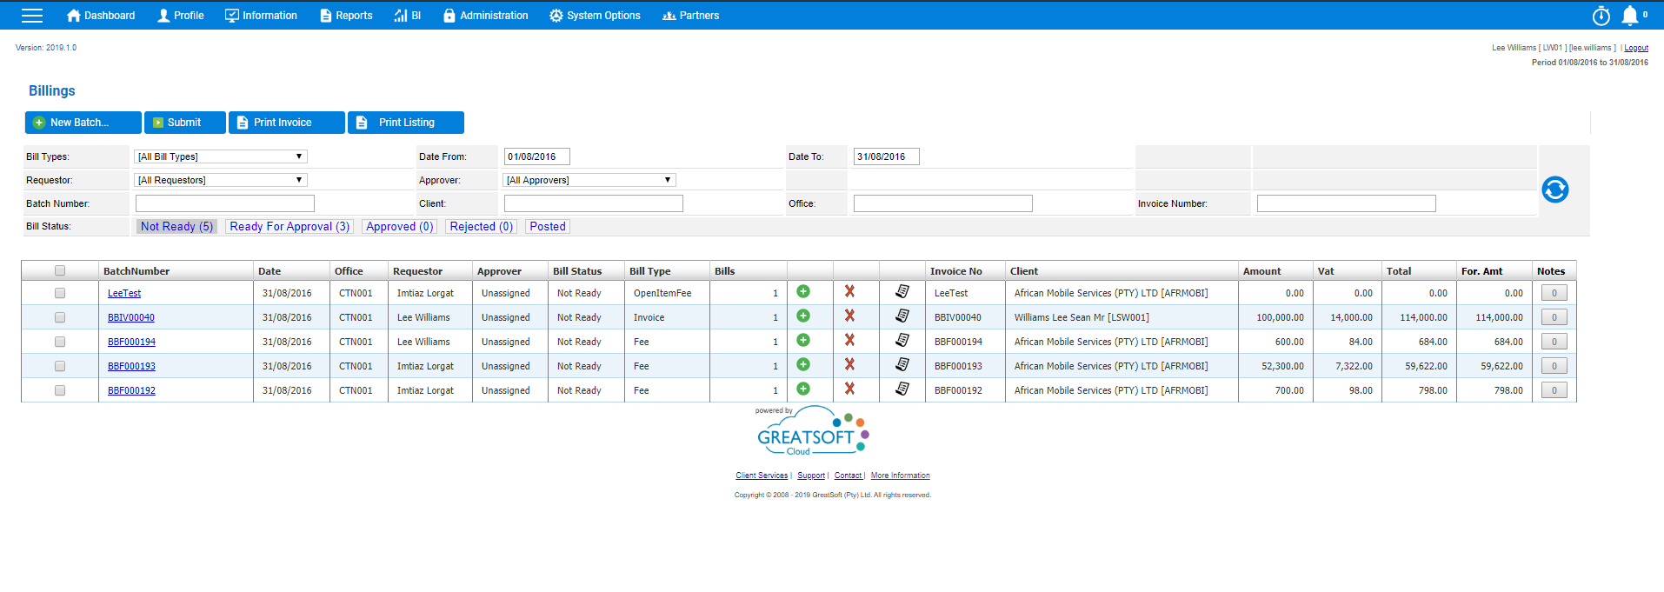Open document icon for BBF000192 row
1664x592 pixels.
(x=902, y=389)
